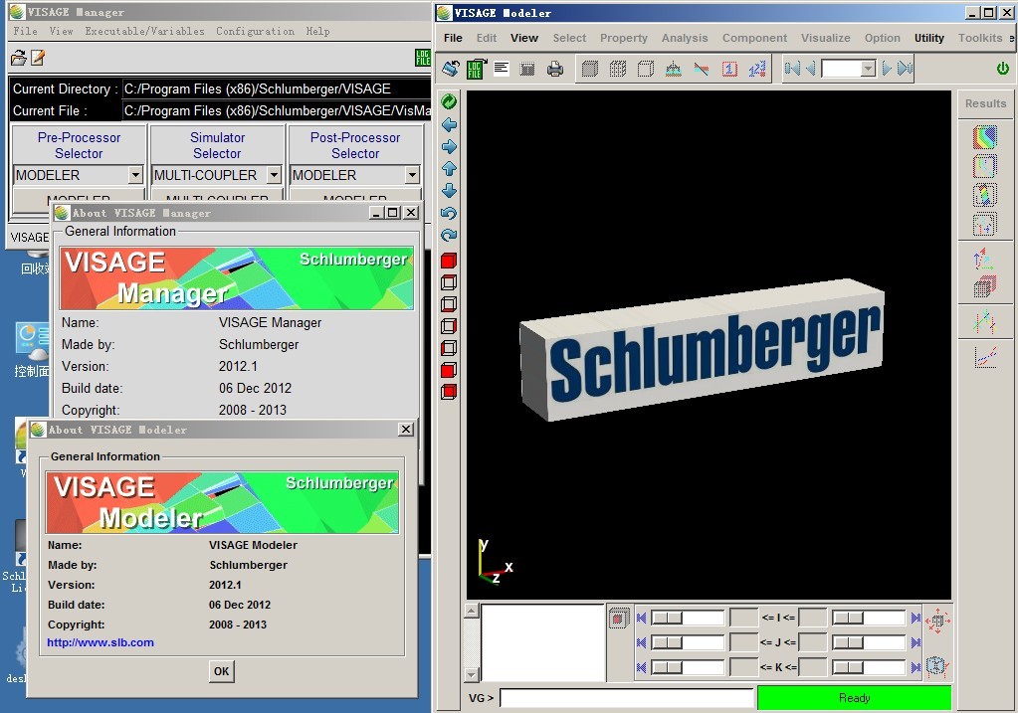
Task: Click the line graph plot icon
Action: click(x=985, y=357)
